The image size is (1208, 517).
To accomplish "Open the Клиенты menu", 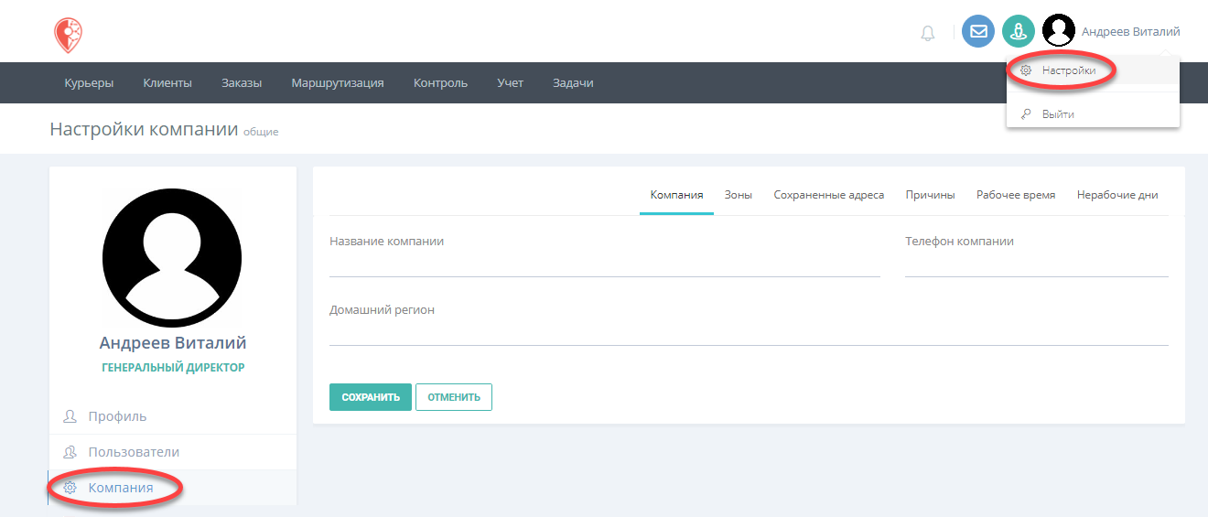I will (167, 83).
